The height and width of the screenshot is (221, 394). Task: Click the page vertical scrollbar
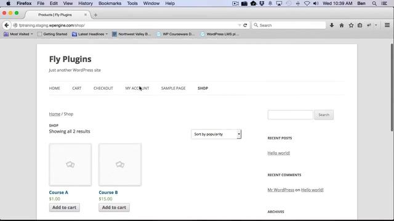[x=392, y=87]
